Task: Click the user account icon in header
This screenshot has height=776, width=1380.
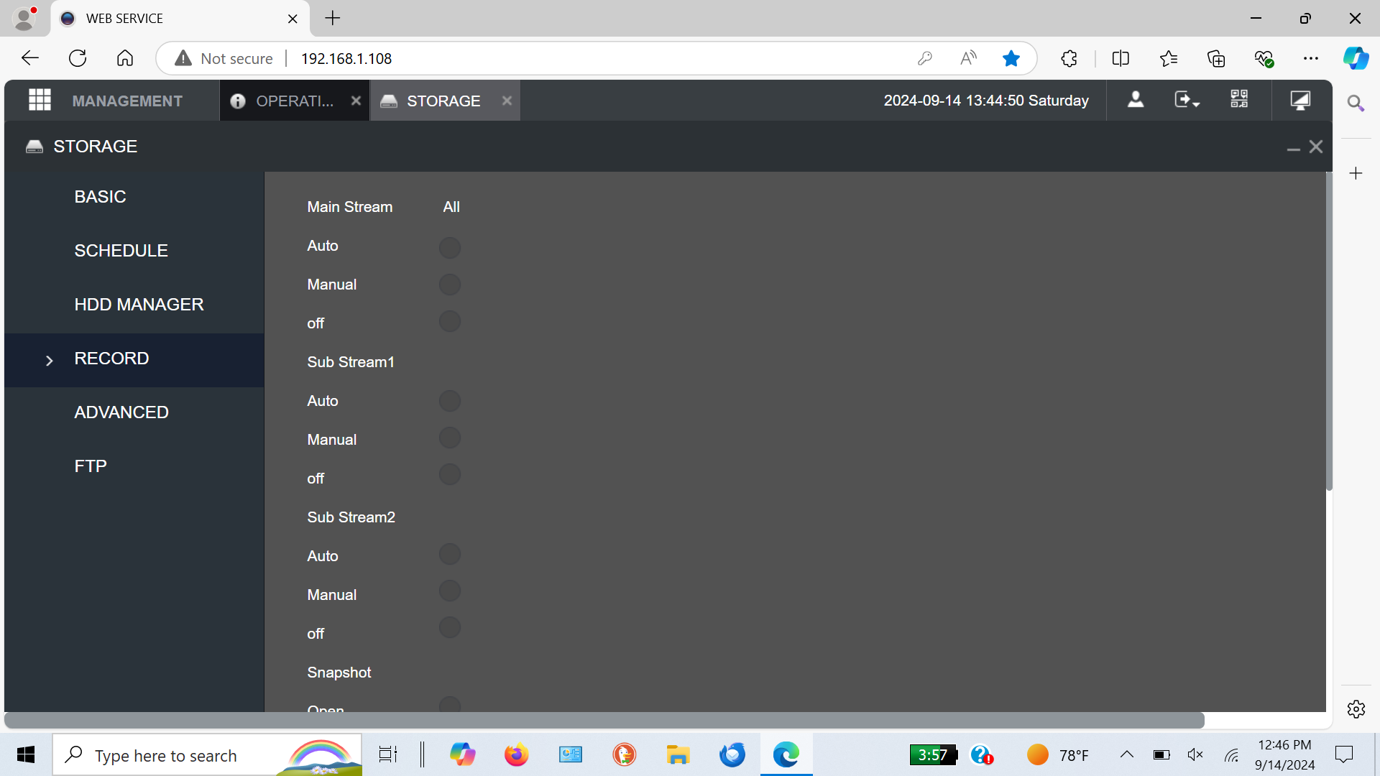Action: click(x=1136, y=100)
